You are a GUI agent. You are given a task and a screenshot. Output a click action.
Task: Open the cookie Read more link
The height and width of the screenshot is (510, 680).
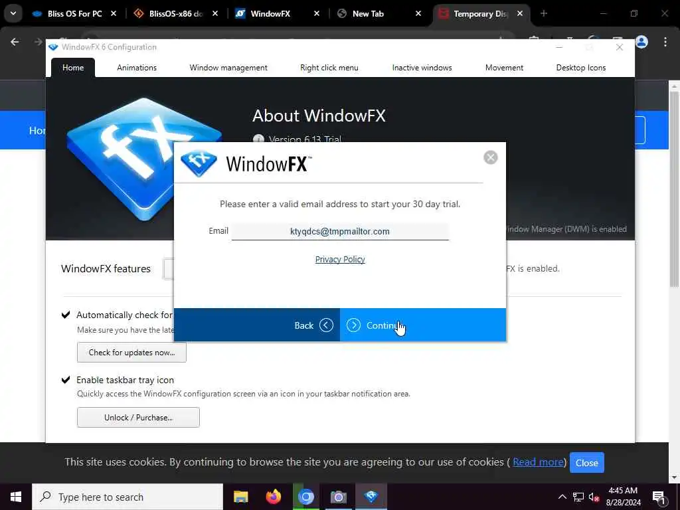coord(538,462)
